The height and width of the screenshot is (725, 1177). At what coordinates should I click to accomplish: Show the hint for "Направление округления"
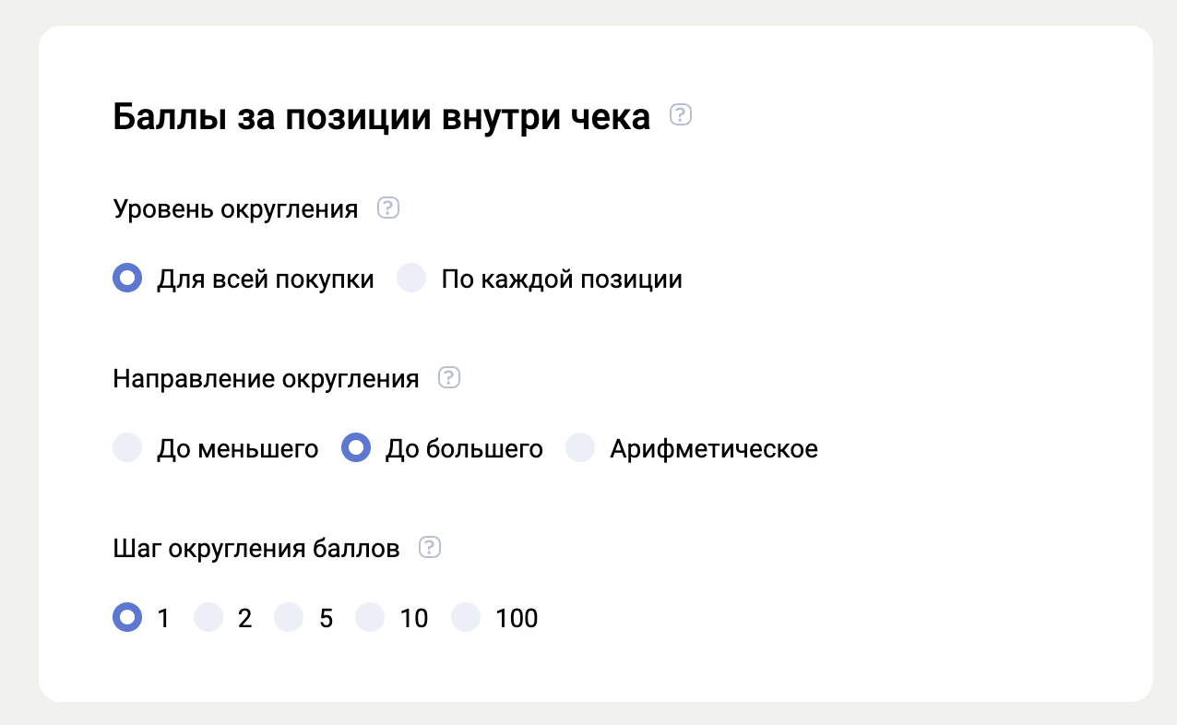click(x=449, y=377)
